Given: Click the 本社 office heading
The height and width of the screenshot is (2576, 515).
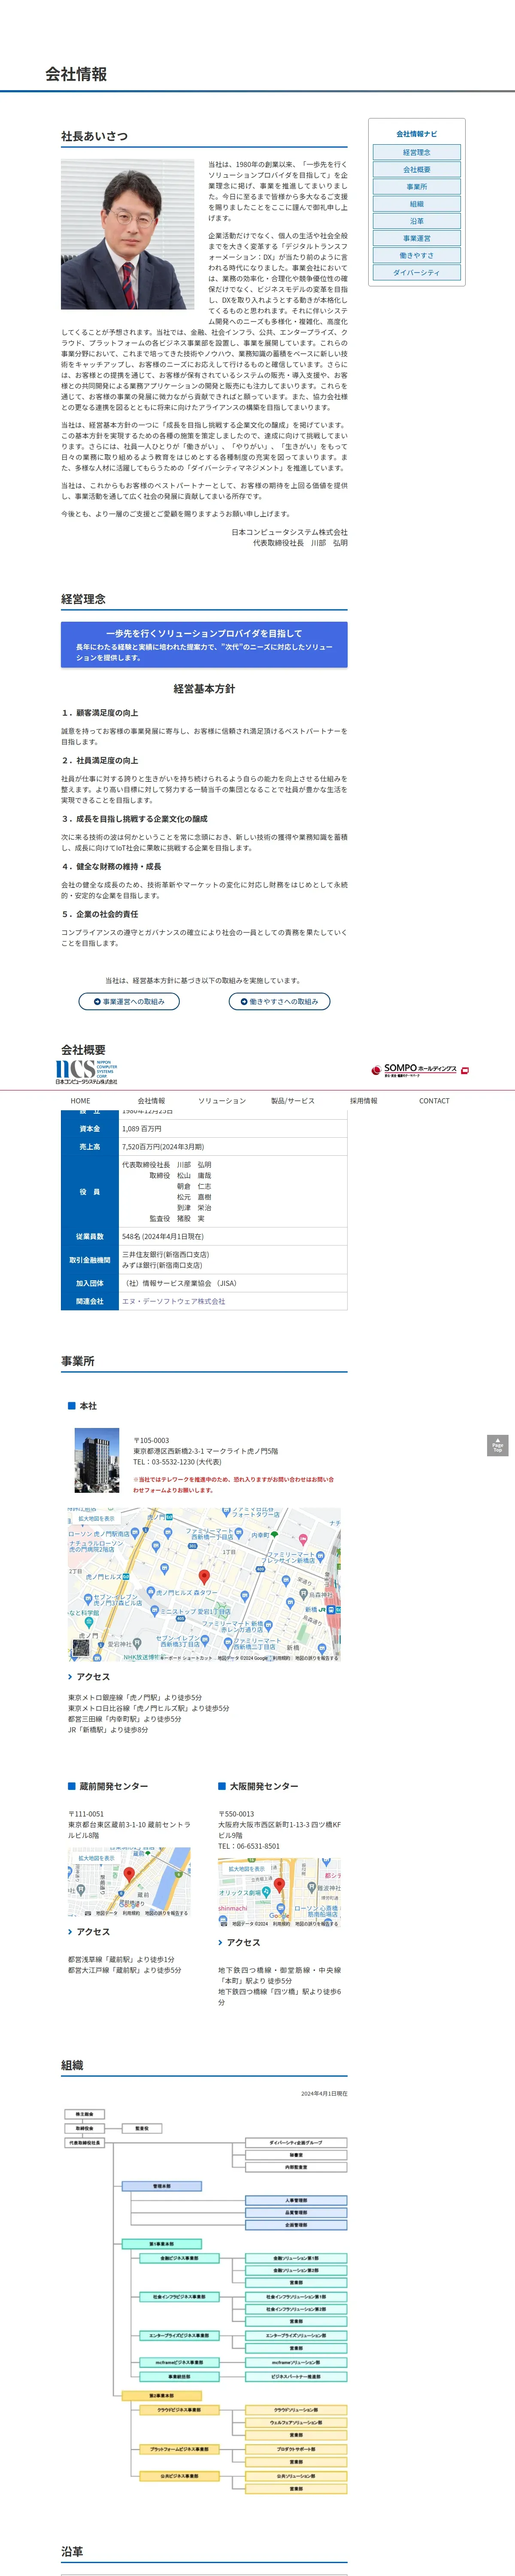Looking at the screenshot, I should point(88,1405).
